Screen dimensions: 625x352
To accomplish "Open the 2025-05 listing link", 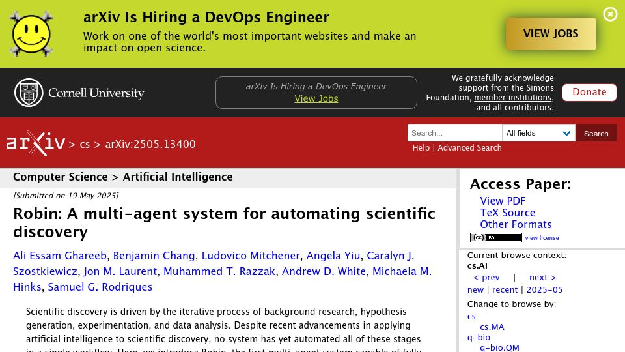I will pos(544,289).
